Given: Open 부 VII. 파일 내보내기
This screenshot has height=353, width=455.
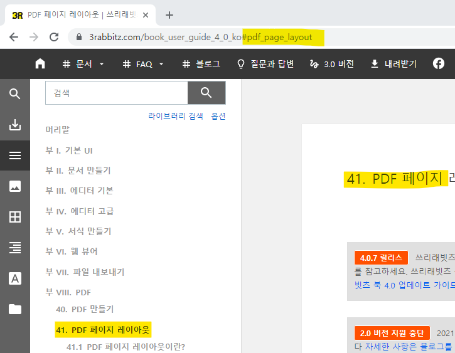Looking at the screenshot, I should click(85, 272).
